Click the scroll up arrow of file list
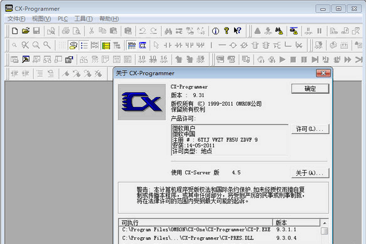Viewport: 366px width, 244px height. click(x=325, y=223)
